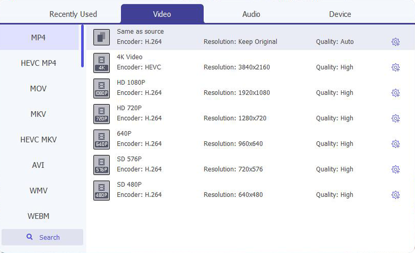415x253 pixels.
Task: Switch to the Audio tab
Action: (251, 14)
